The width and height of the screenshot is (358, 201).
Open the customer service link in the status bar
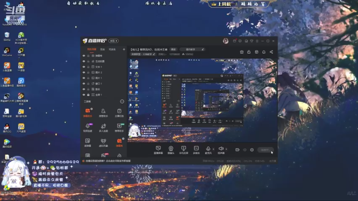108,161
